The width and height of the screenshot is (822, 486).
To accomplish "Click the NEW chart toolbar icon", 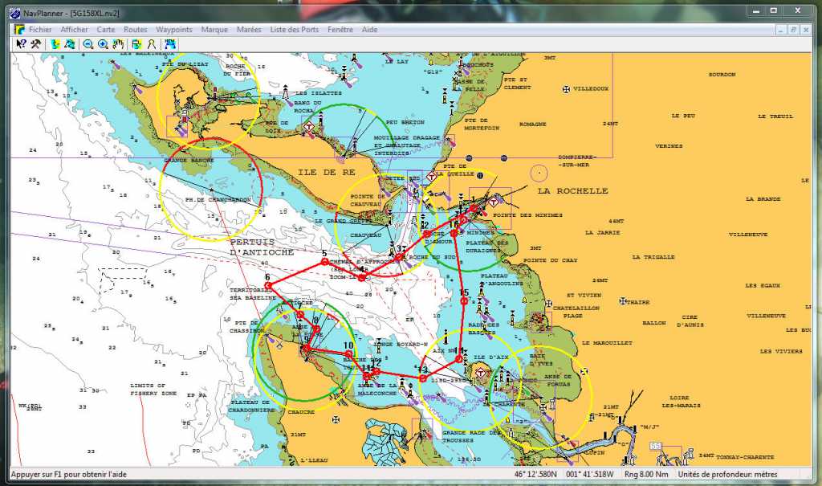I will click(x=170, y=44).
